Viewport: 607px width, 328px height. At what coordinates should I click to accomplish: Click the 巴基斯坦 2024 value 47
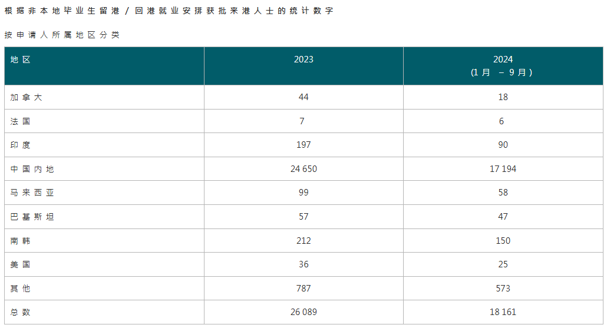pos(503,217)
